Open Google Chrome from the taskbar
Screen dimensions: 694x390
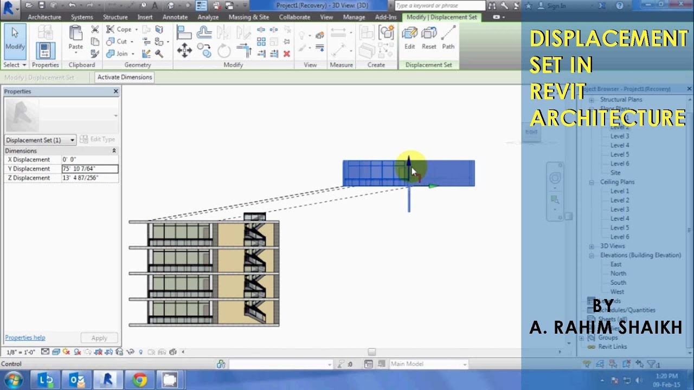tap(139, 380)
